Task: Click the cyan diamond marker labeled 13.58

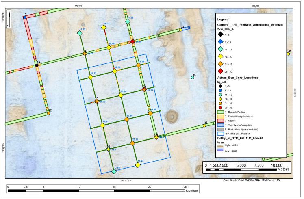Action: click(115, 171)
